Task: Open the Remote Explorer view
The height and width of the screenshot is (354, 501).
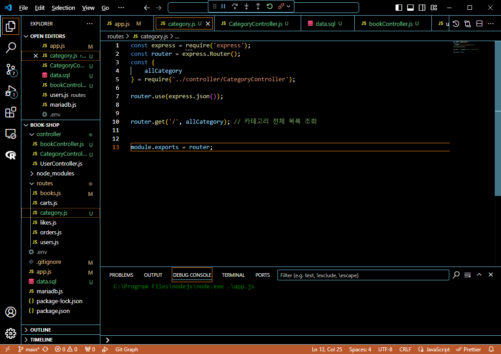Action: (x=11, y=133)
